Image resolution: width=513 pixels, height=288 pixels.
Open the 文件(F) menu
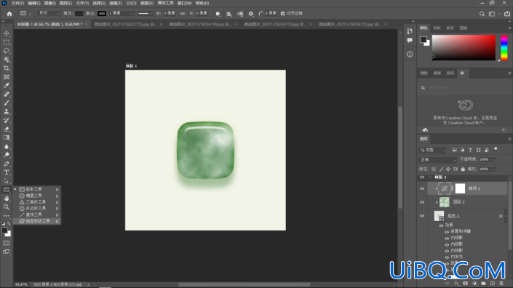[x=17, y=3]
